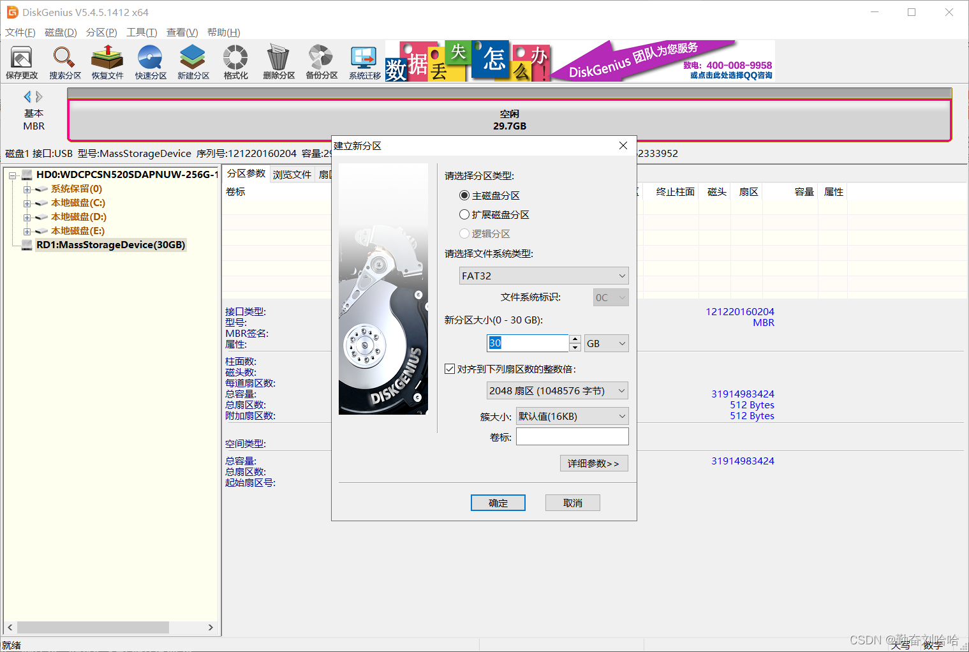
Task: Increase partition size with up spinner arrow
Action: click(x=575, y=339)
